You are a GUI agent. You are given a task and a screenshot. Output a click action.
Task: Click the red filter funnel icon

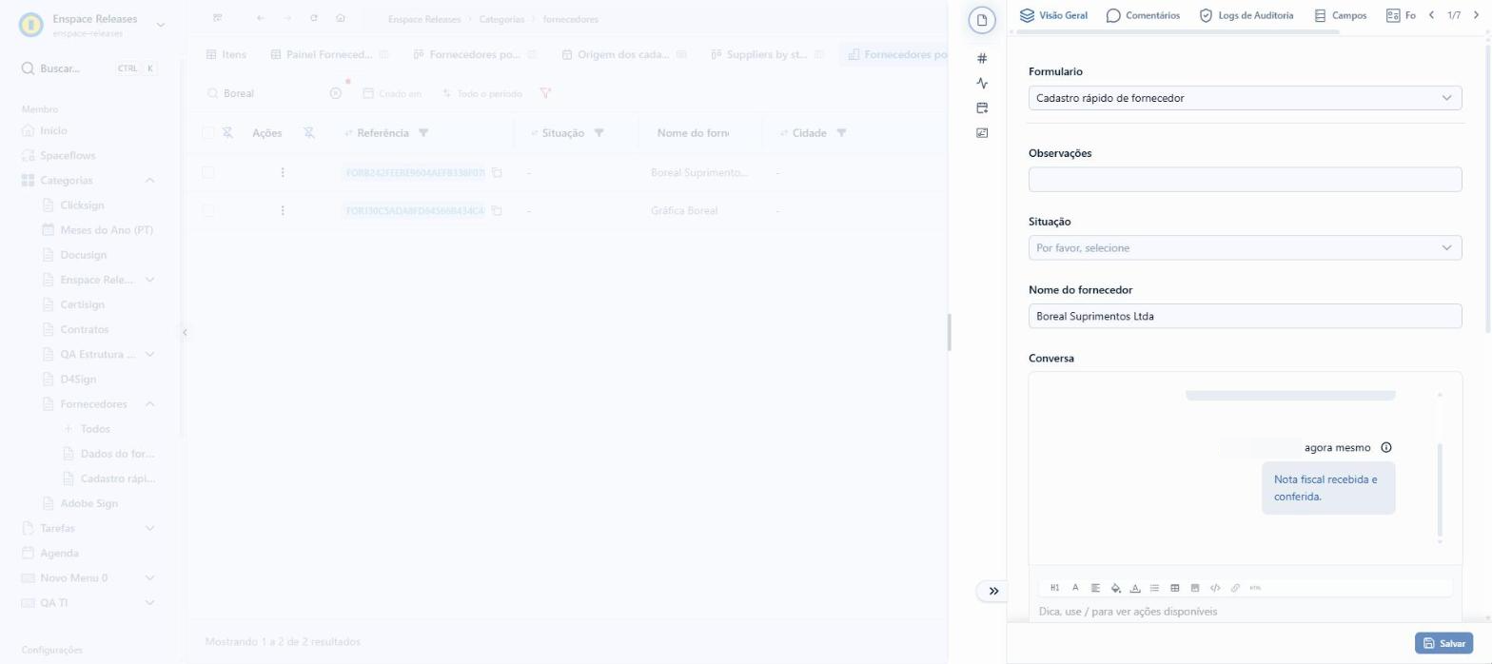(545, 93)
